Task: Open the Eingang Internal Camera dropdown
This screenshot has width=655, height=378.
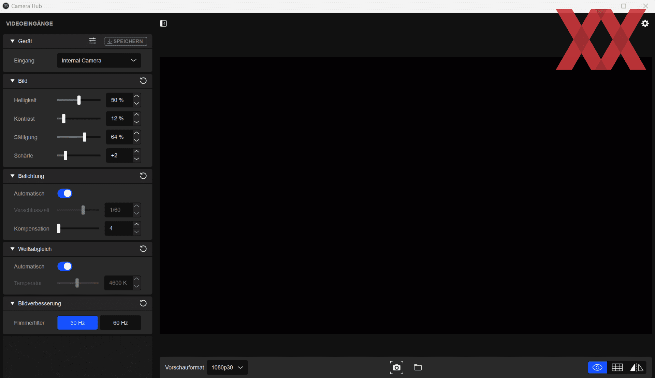Action: click(x=99, y=60)
